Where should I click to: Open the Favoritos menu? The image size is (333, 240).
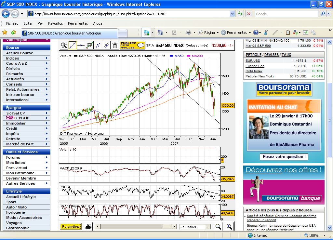tap(55, 23)
